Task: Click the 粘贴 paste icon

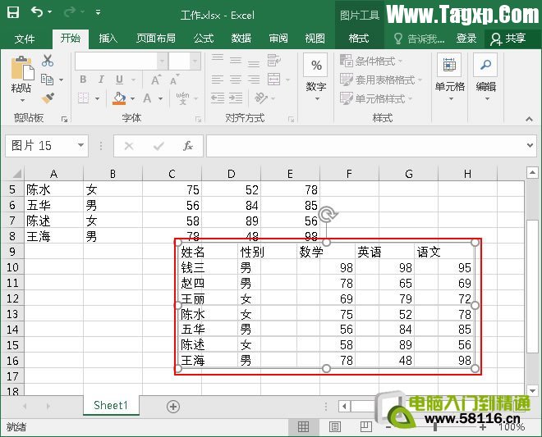Action: pyautogui.click(x=22, y=68)
